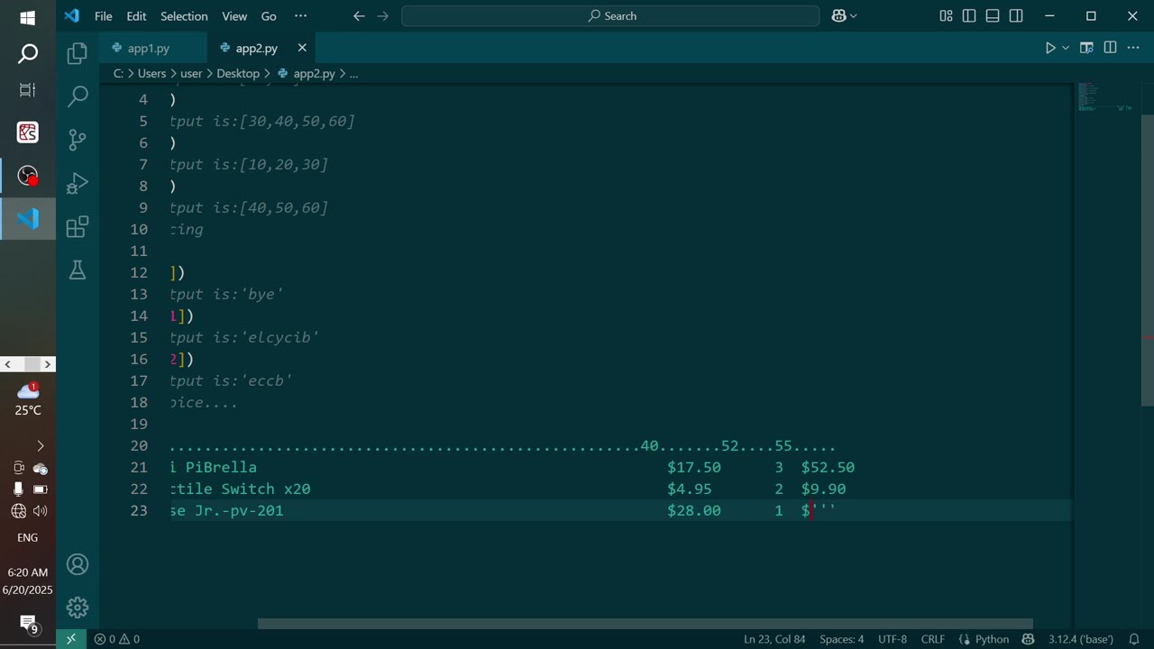Viewport: 1154px width, 649px height.
Task: Run the Python file with play button
Action: coord(1050,48)
